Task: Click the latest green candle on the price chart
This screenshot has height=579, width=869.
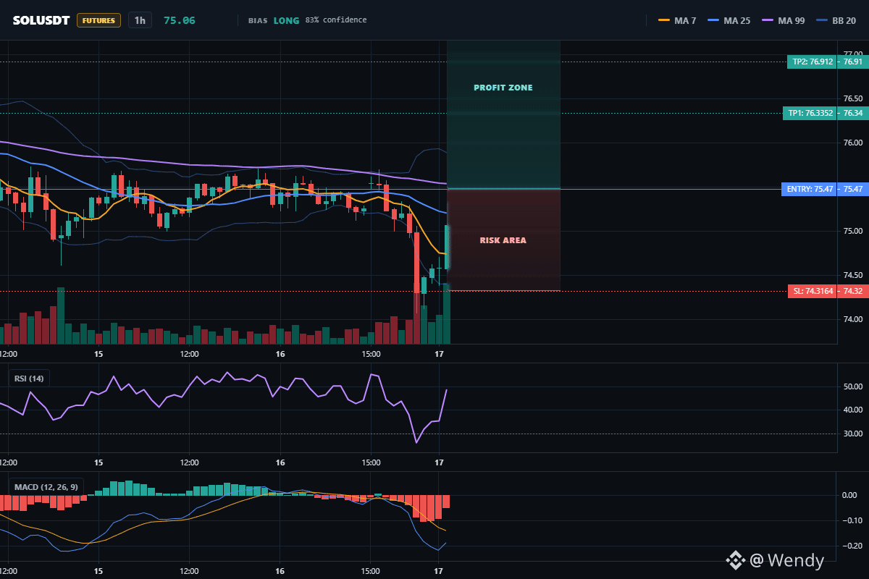Action: (447, 248)
